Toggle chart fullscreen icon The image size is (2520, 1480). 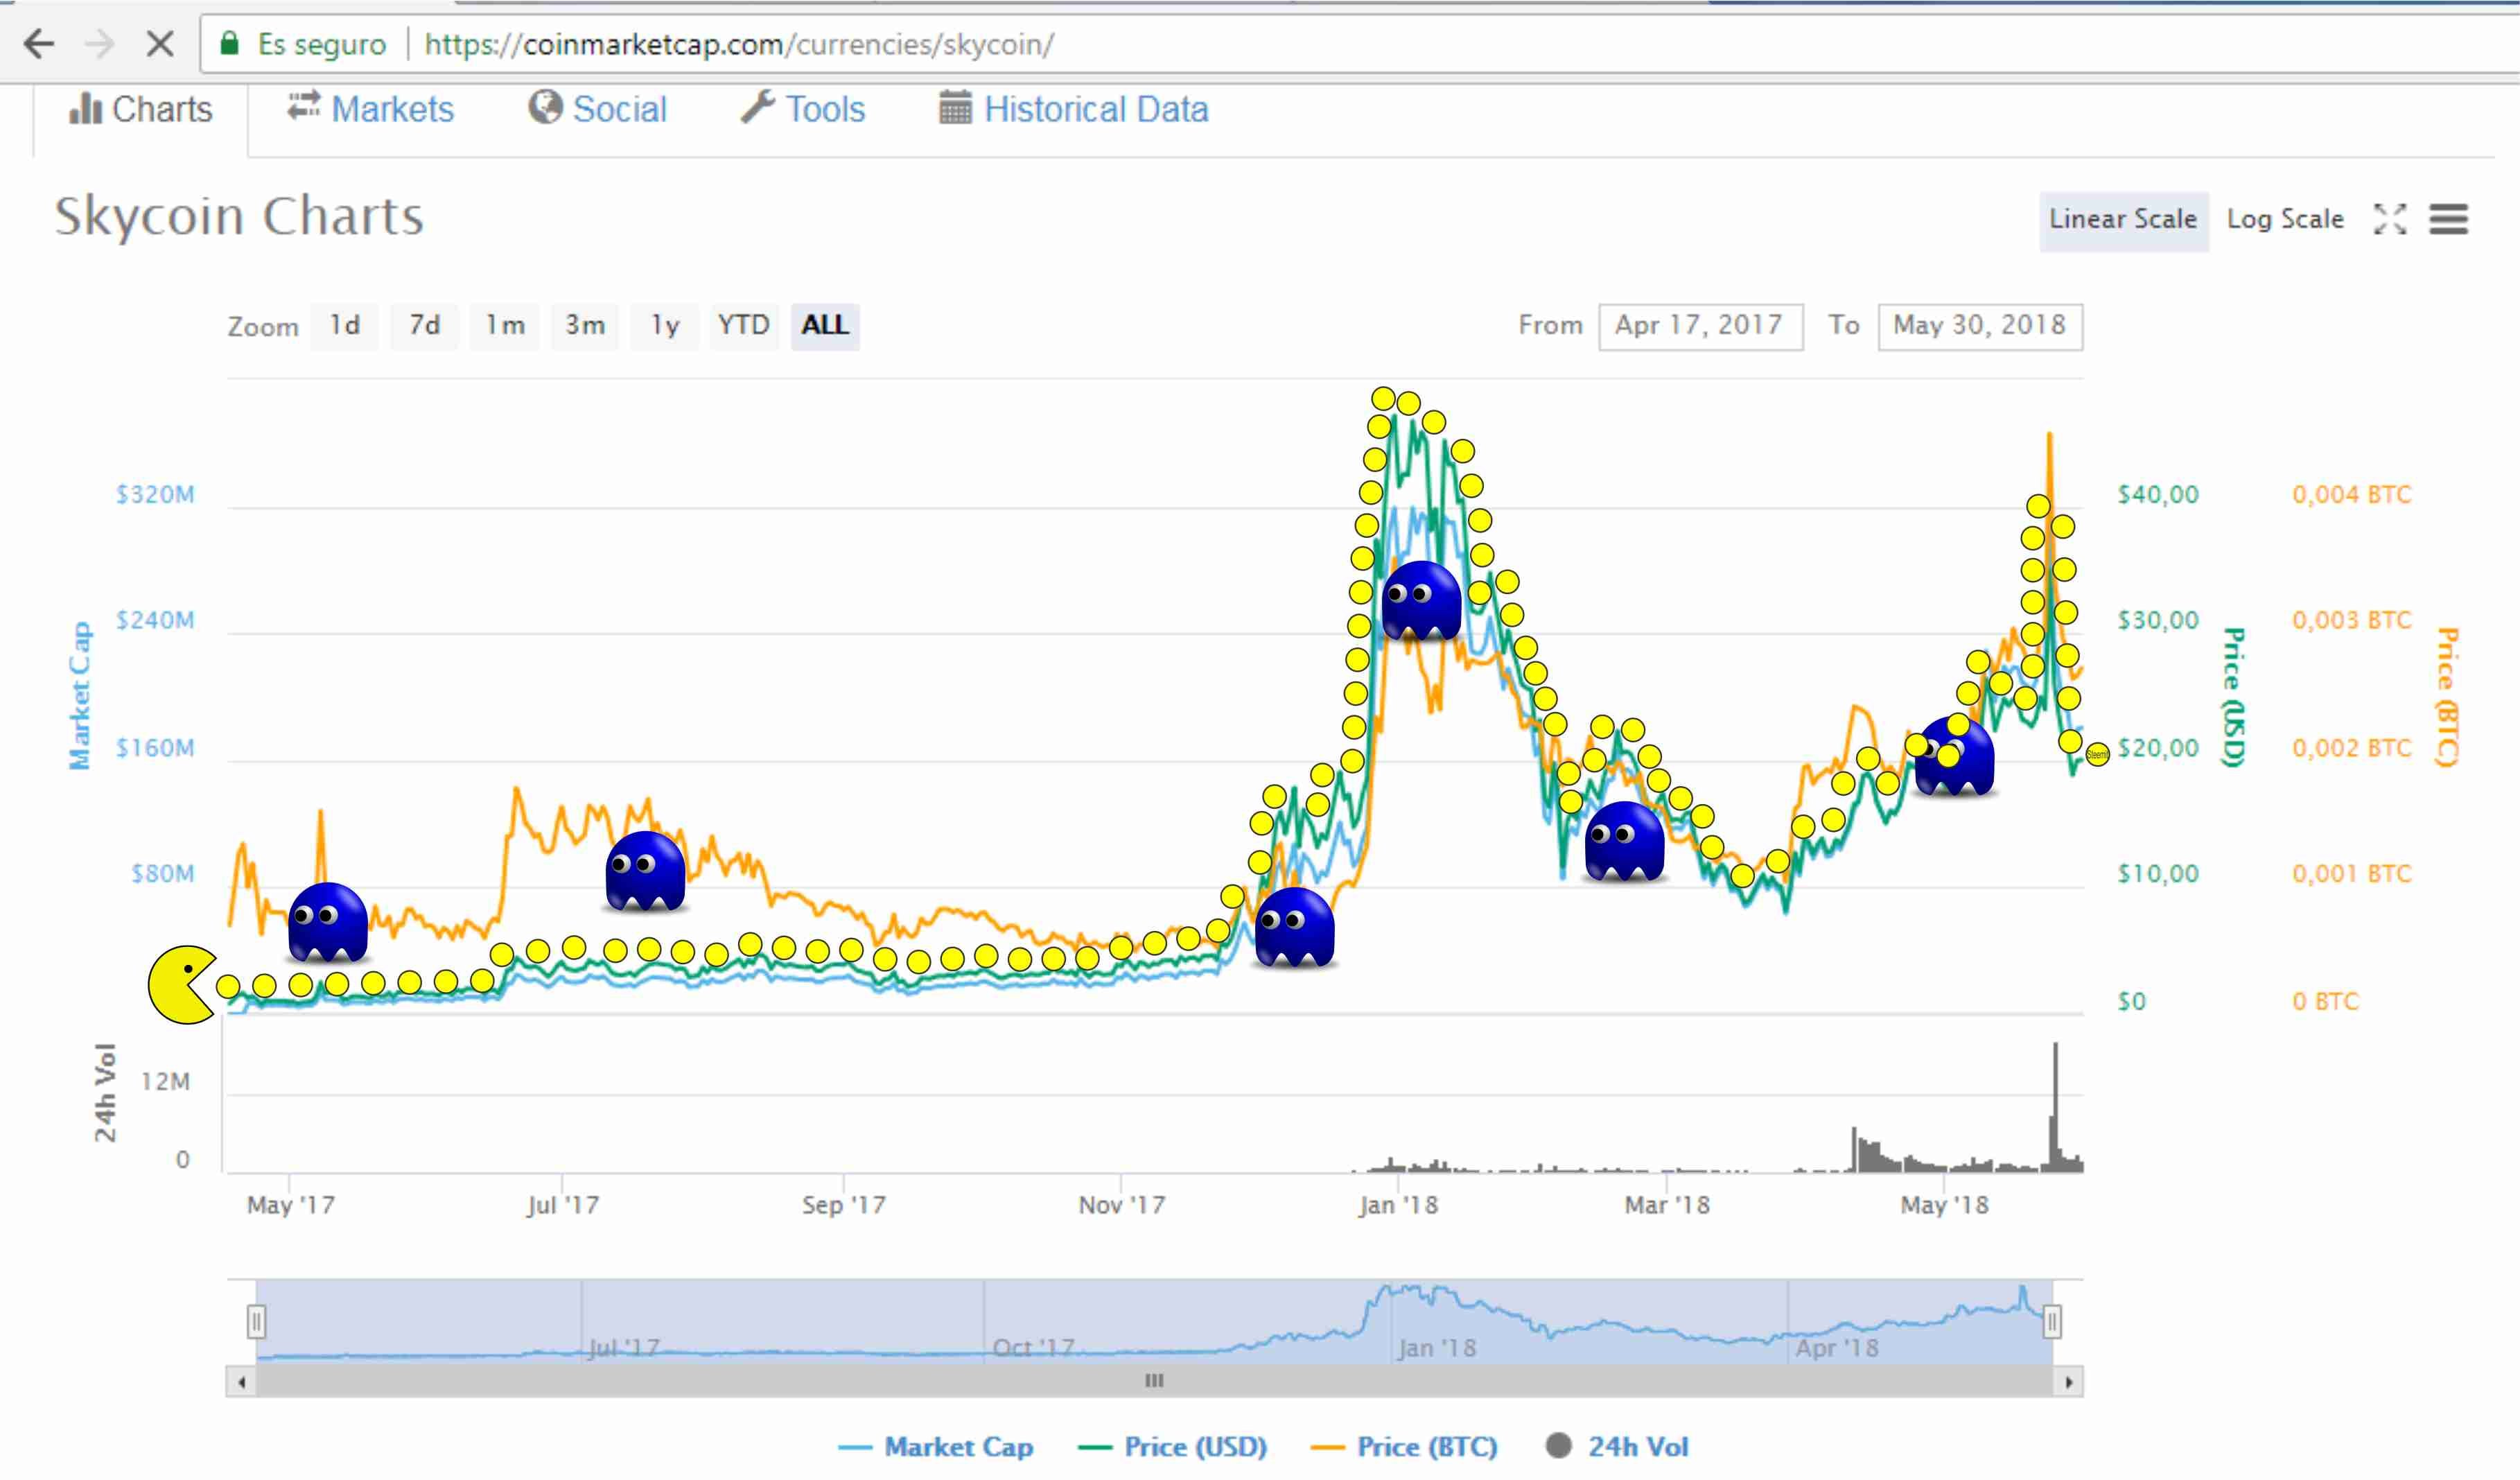(2390, 219)
